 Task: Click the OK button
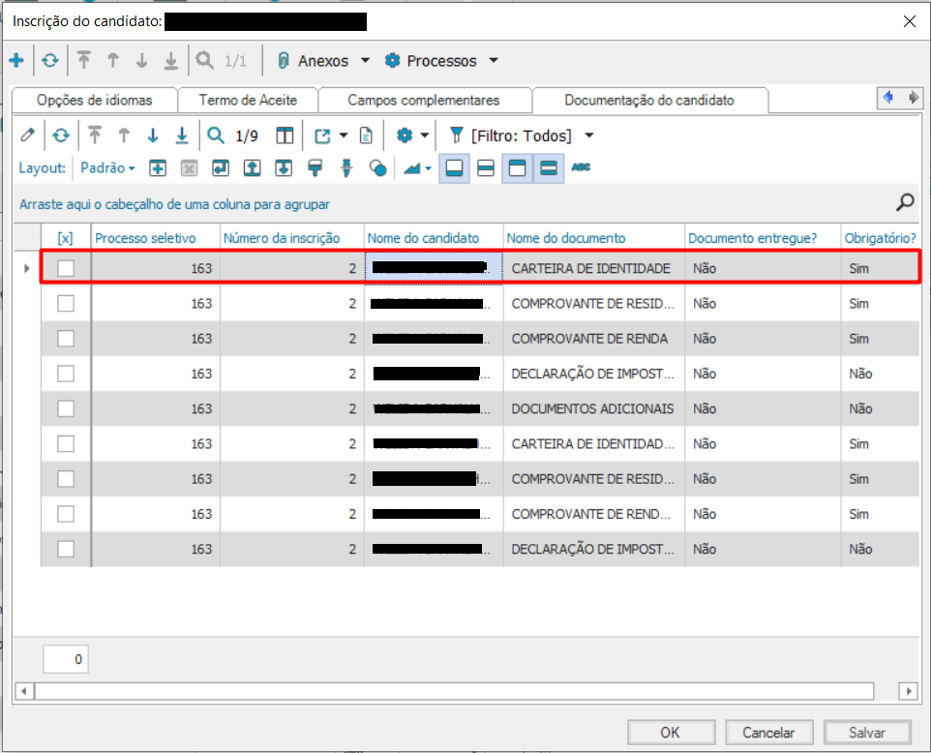point(671,733)
